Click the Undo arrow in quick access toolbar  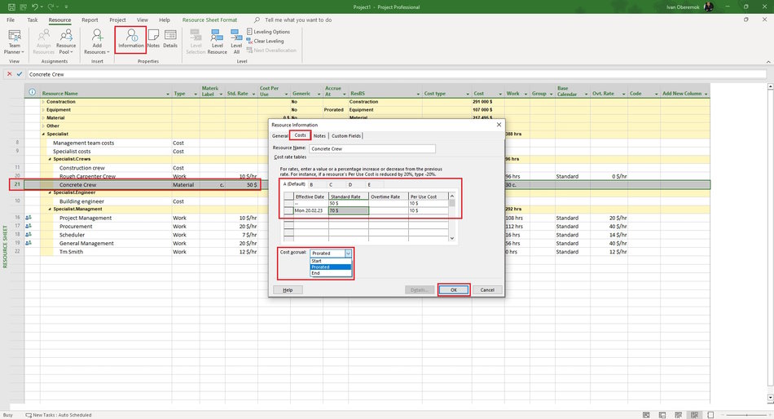35,7
